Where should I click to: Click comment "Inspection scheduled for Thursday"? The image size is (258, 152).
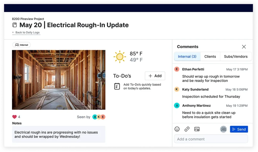click(x=211, y=97)
